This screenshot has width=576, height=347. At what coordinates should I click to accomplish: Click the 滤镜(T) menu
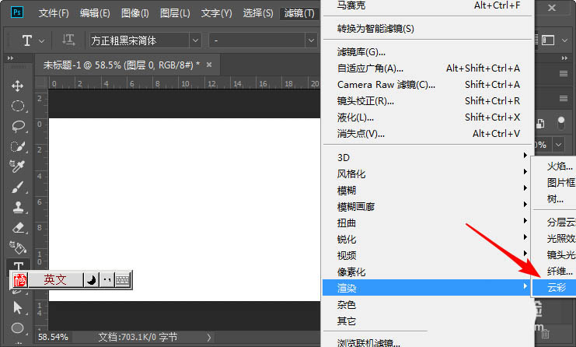pos(299,13)
